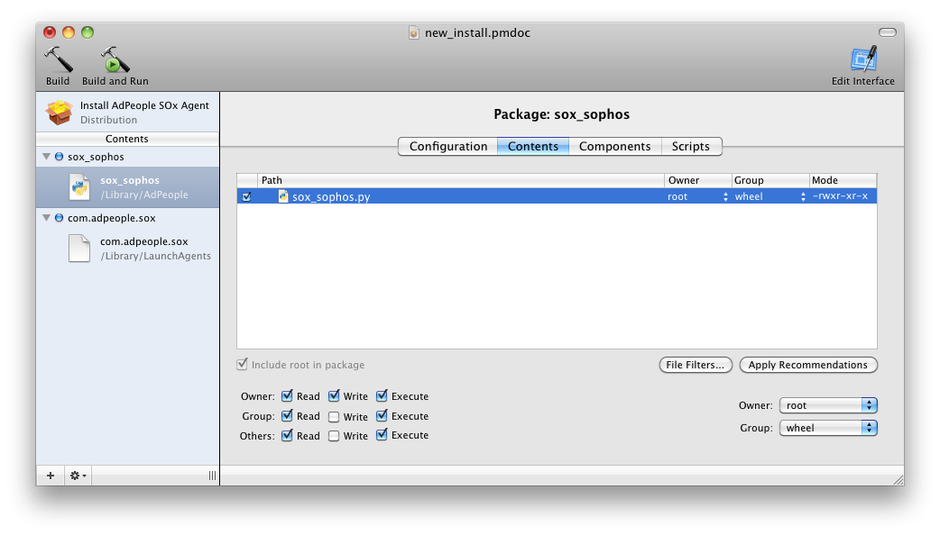Enable Group Write permission
Image resolution: width=940 pixels, height=535 pixels.
[x=334, y=417]
